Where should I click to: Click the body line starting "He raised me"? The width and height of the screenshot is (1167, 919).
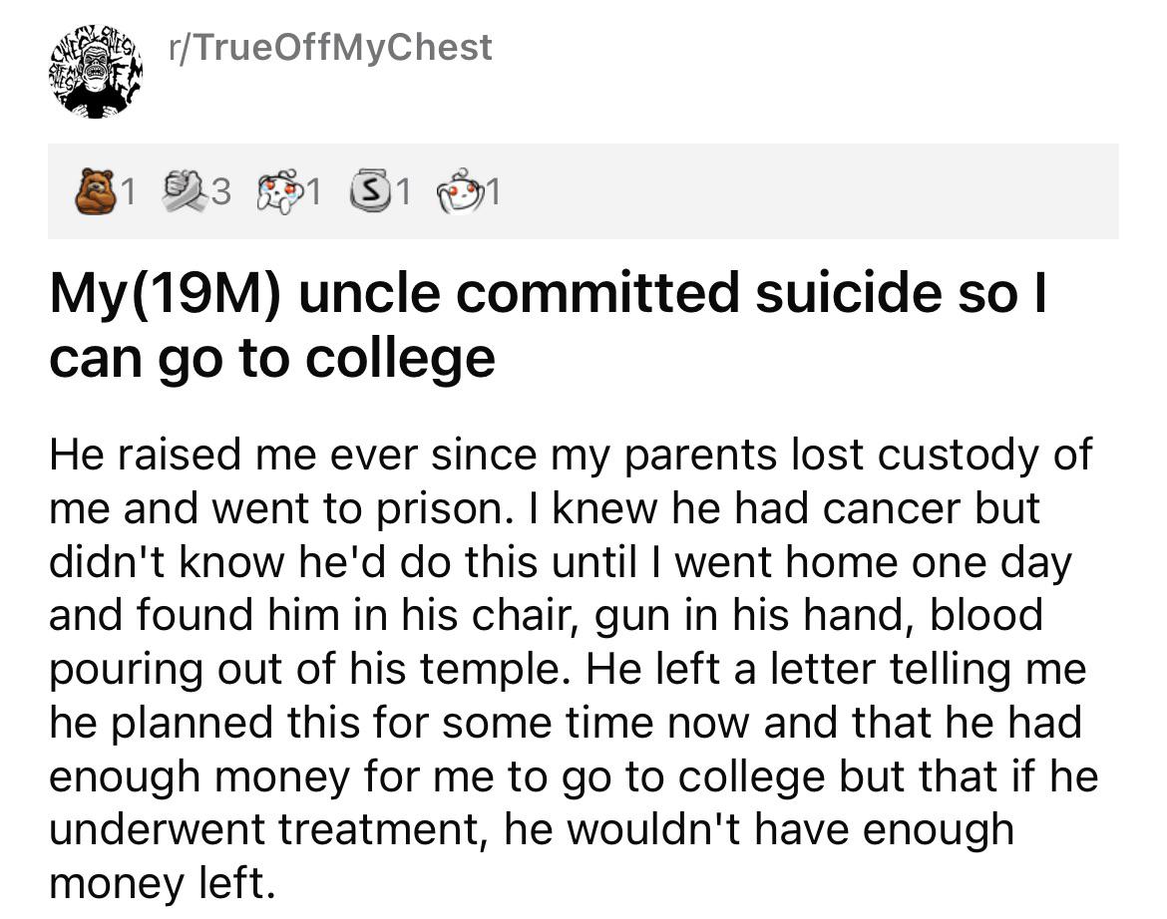point(571,455)
